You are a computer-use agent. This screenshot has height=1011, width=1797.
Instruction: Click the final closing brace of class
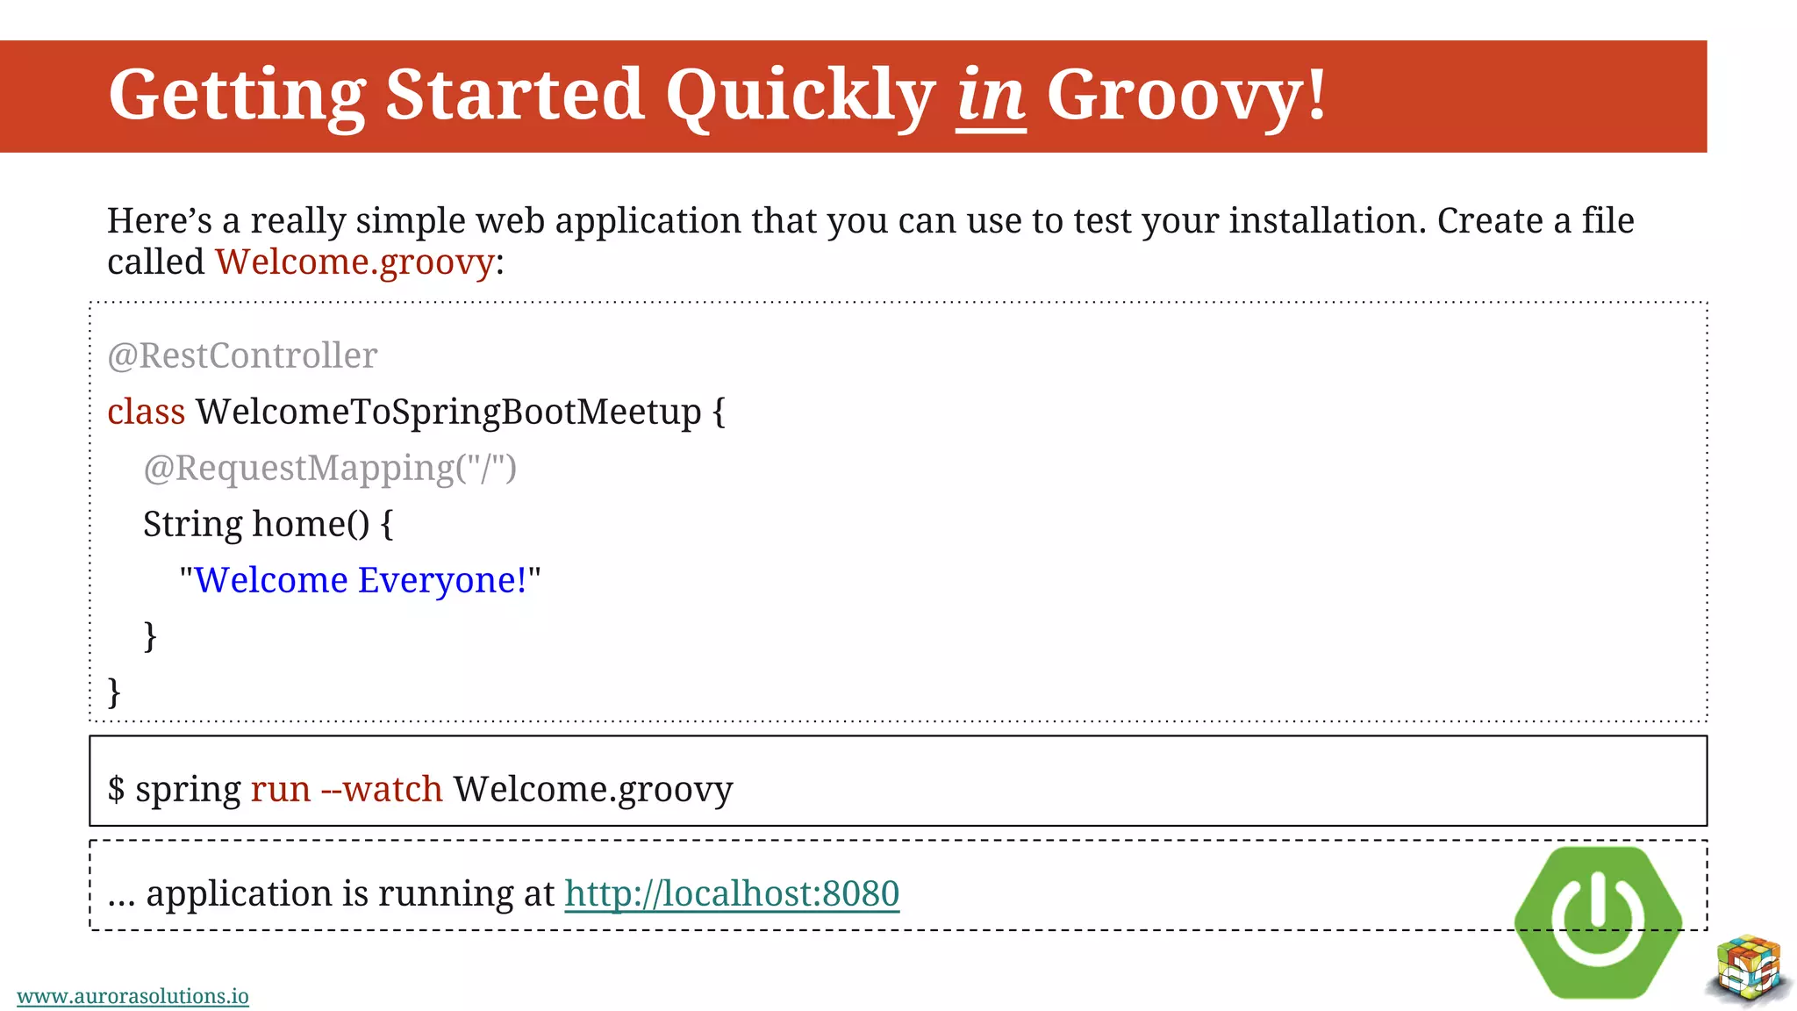pyautogui.click(x=114, y=692)
